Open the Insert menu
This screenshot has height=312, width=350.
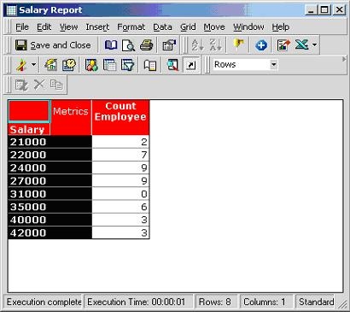click(97, 27)
